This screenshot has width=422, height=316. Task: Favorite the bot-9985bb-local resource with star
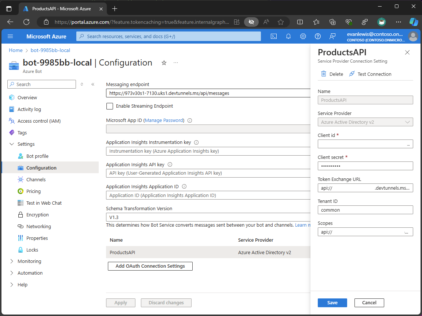click(x=164, y=63)
